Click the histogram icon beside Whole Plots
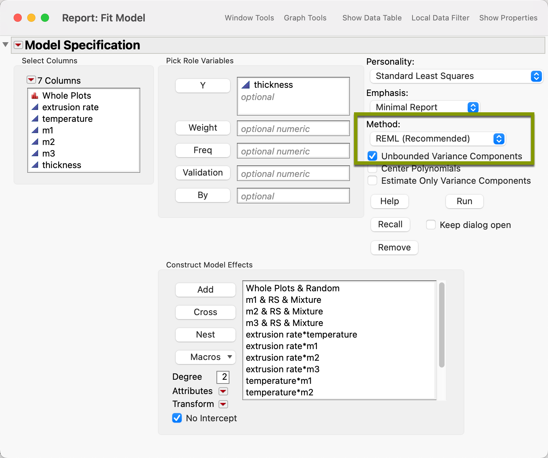The width and height of the screenshot is (548, 458). click(x=35, y=96)
